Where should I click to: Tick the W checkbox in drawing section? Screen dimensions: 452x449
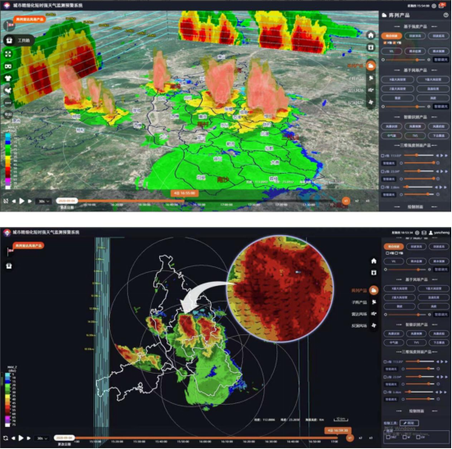pyautogui.click(x=404, y=437)
